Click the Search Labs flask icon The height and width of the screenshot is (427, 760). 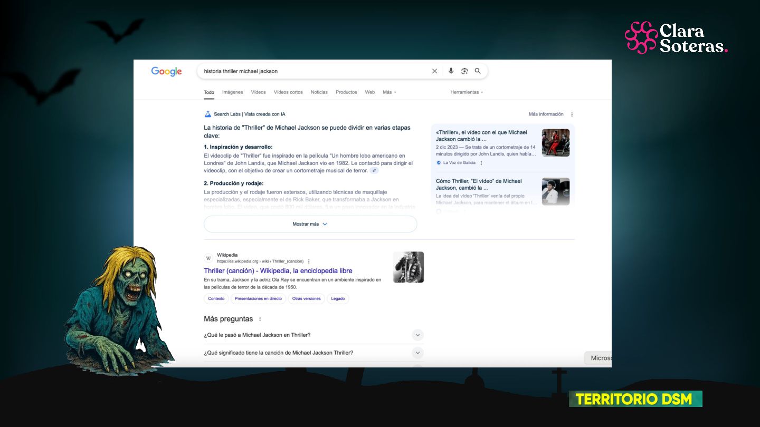(x=208, y=114)
